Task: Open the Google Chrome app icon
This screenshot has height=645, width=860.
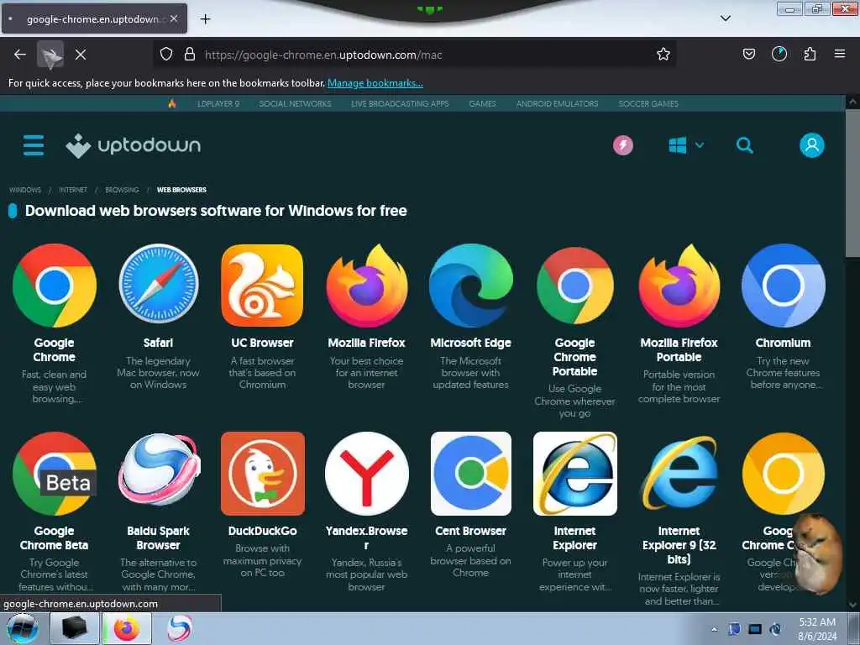Action: (55, 286)
